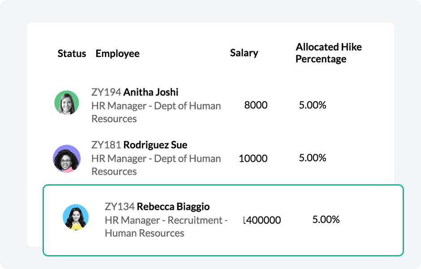The image size is (421, 269).
Task: Open Anitha Joshi's employee name
Action: click(x=151, y=92)
